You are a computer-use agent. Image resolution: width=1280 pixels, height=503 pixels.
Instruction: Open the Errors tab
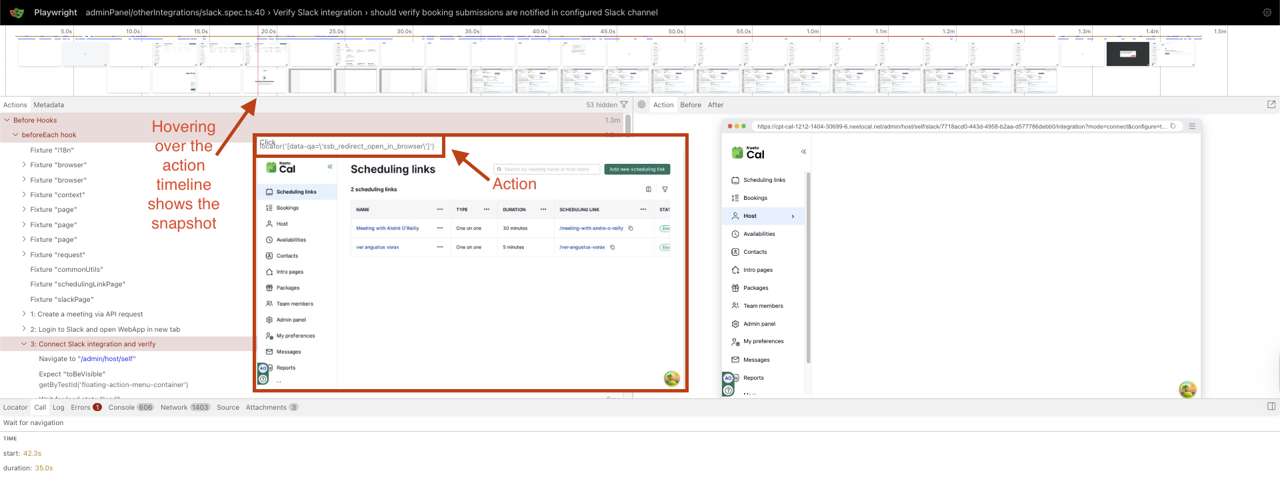pos(81,407)
